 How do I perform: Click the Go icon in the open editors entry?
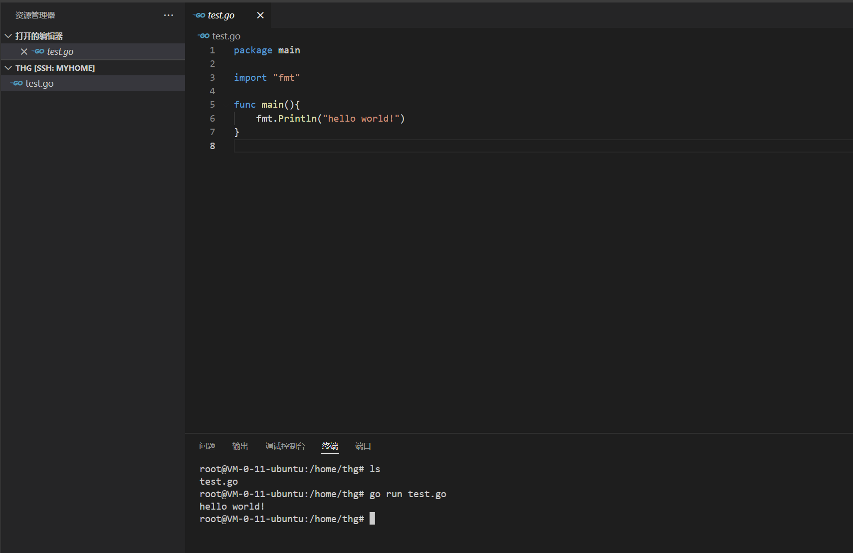(x=39, y=51)
